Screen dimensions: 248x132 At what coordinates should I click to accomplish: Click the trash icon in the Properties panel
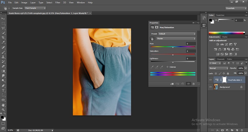click(x=194, y=84)
